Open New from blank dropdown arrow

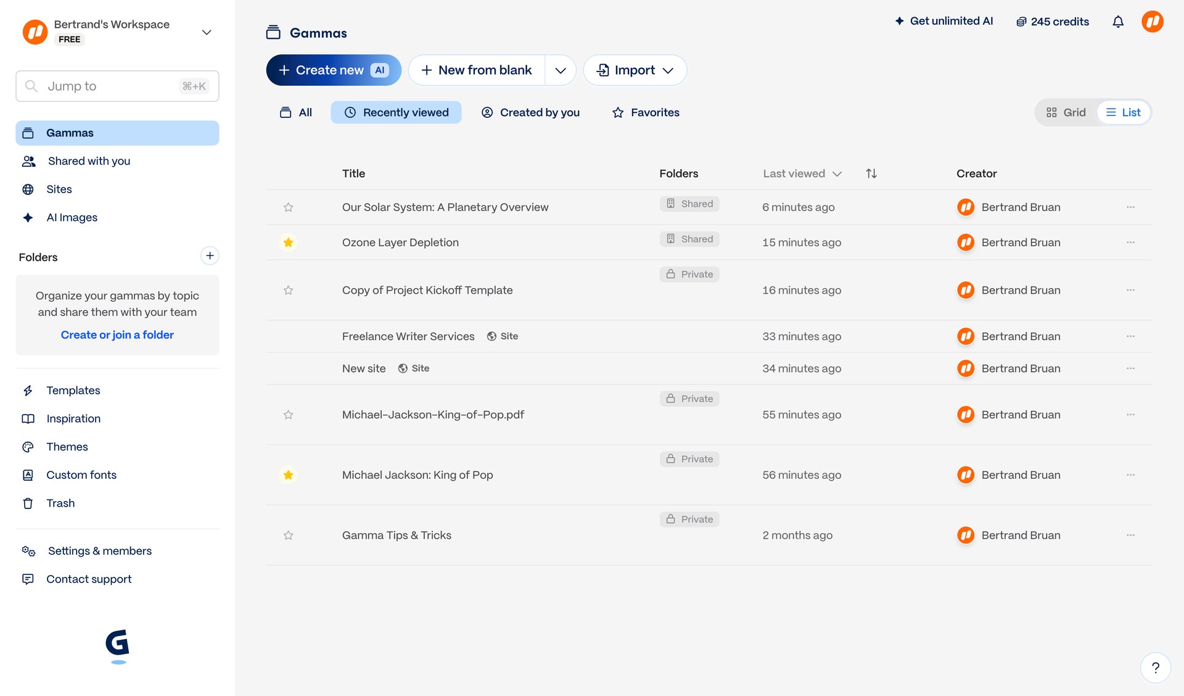tap(560, 70)
